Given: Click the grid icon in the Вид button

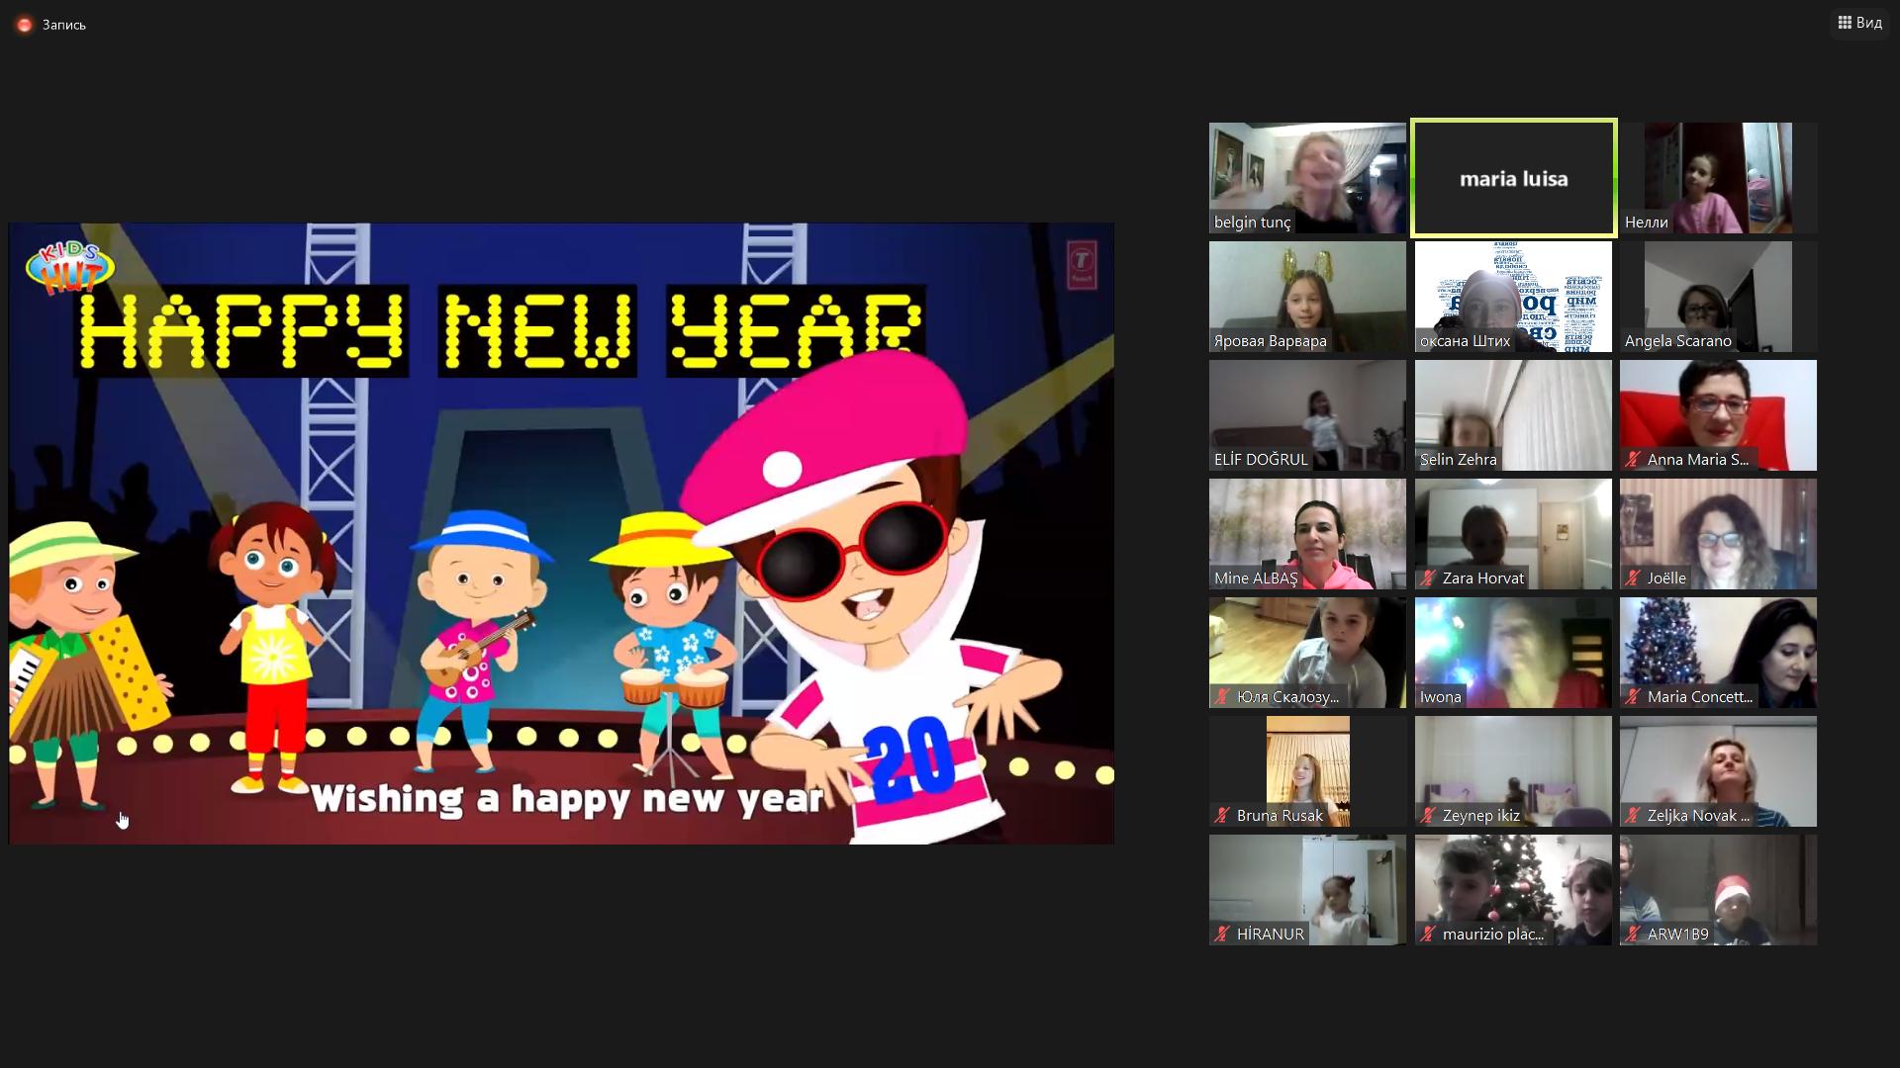Looking at the screenshot, I should [1845, 23].
